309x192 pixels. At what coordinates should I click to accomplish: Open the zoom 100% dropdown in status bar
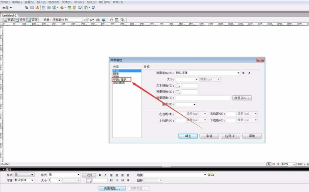click(x=293, y=164)
